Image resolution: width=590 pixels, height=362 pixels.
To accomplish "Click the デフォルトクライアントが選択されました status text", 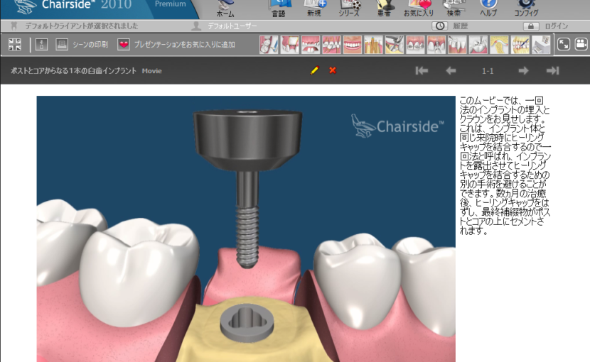I will click(82, 26).
